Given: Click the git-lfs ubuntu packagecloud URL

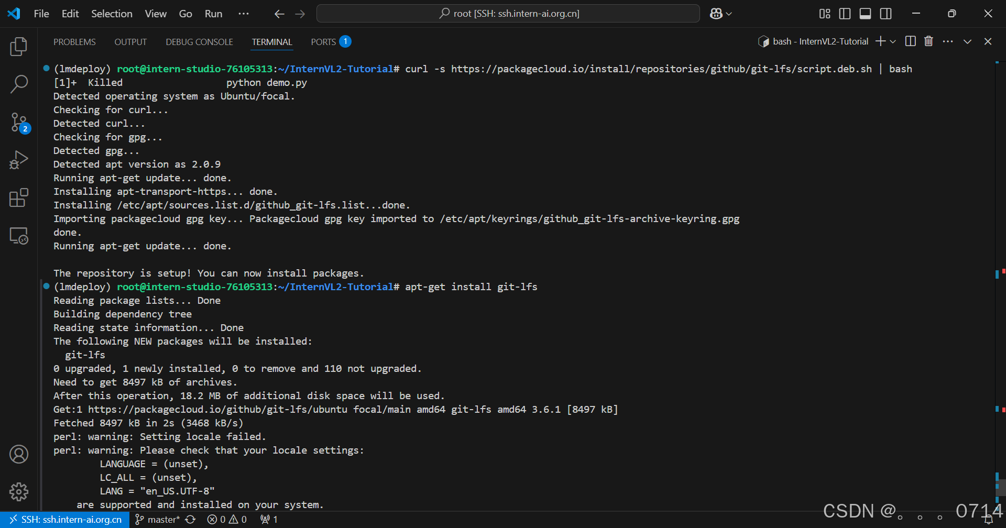Looking at the screenshot, I should 217,409.
